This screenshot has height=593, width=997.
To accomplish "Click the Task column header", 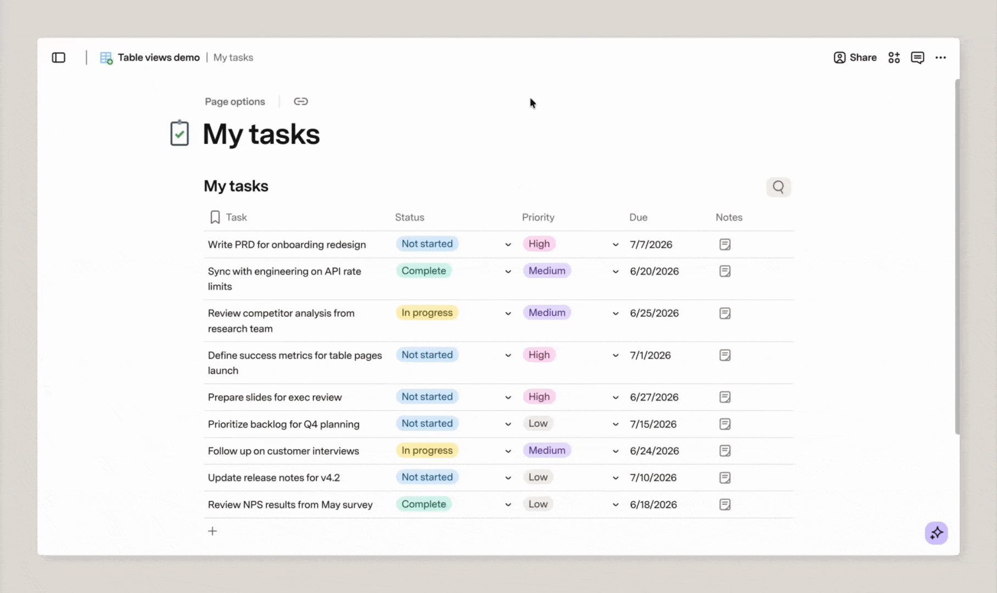I will 236,217.
